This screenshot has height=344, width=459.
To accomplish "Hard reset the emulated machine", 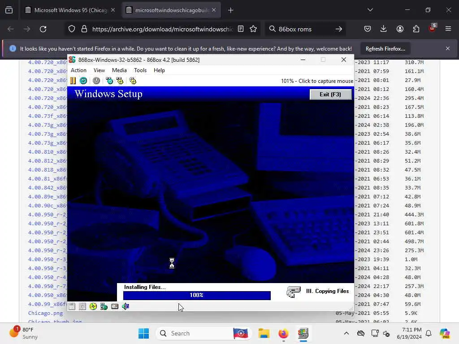I will (x=83, y=81).
